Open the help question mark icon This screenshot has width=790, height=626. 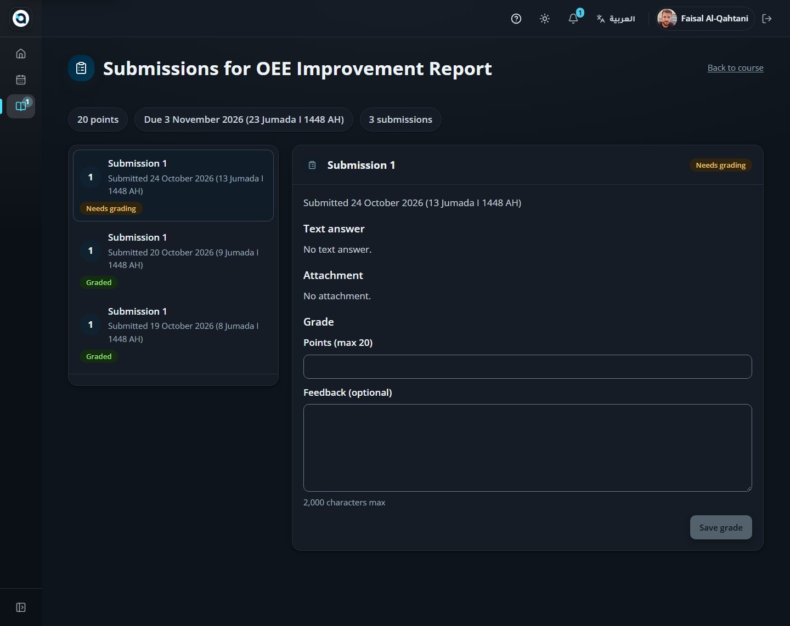(x=516, y=19)
